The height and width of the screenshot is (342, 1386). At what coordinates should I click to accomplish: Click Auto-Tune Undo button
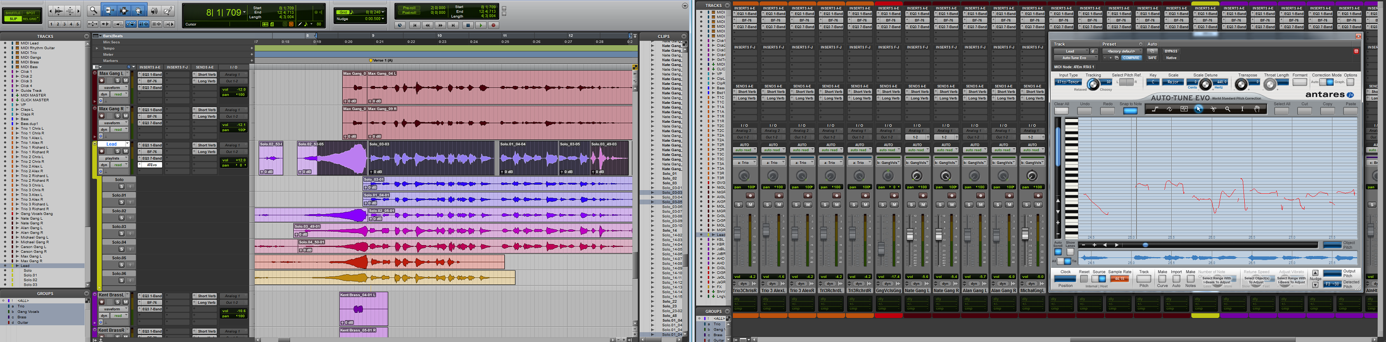1085,111
